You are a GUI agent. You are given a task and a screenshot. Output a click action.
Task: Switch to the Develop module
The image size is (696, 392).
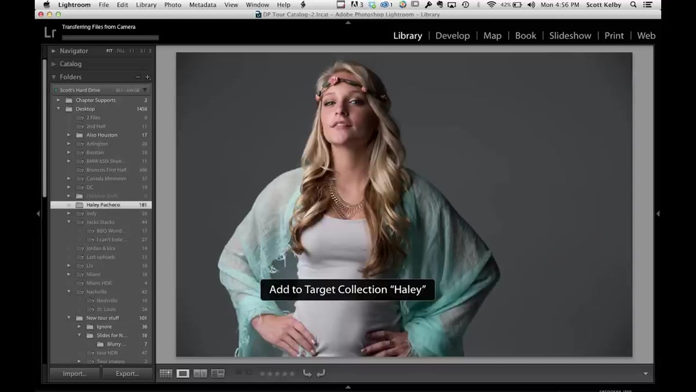click(x=452, y=35)
